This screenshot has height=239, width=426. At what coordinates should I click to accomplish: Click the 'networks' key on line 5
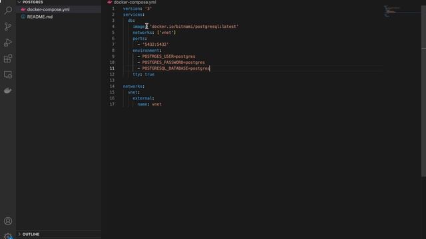point(142,33)
